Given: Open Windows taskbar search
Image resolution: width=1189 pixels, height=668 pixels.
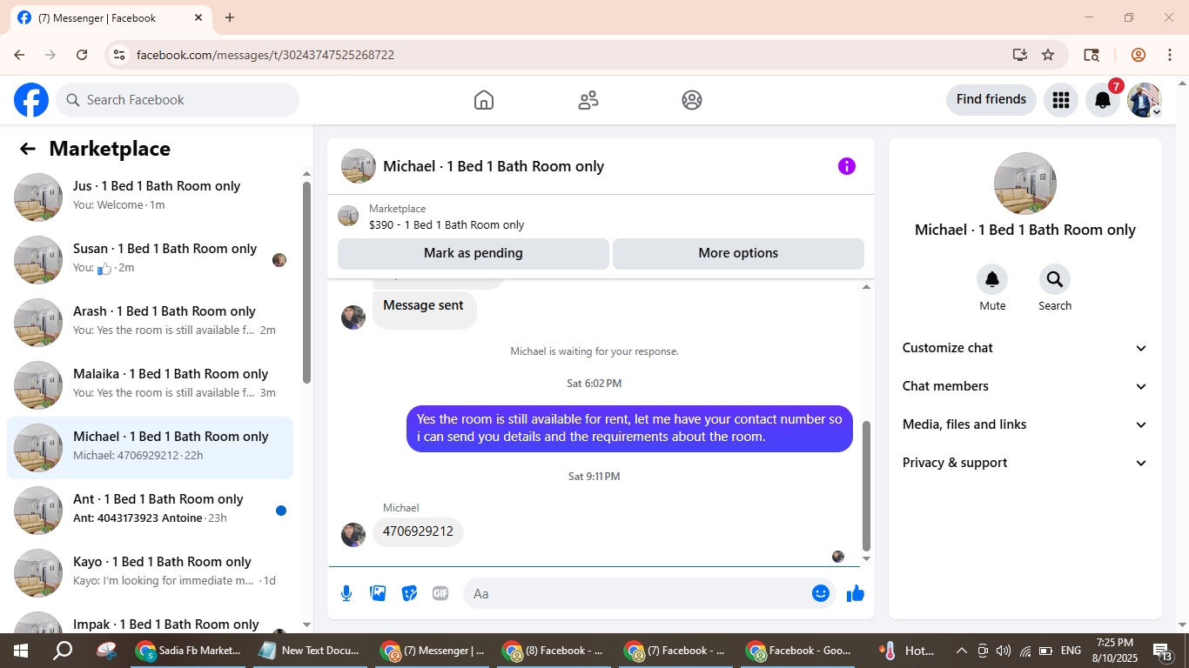Looking at the screenshot, I should tap(63, 651).
